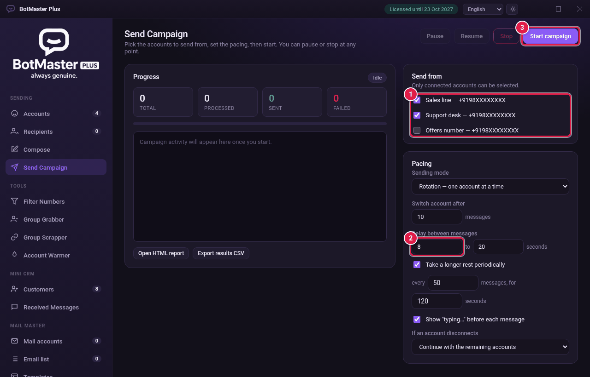Image resolution: width=590 pixels, height=377 pixels.
Task: Click the Account Warmer flame icon
Action: 15,255
